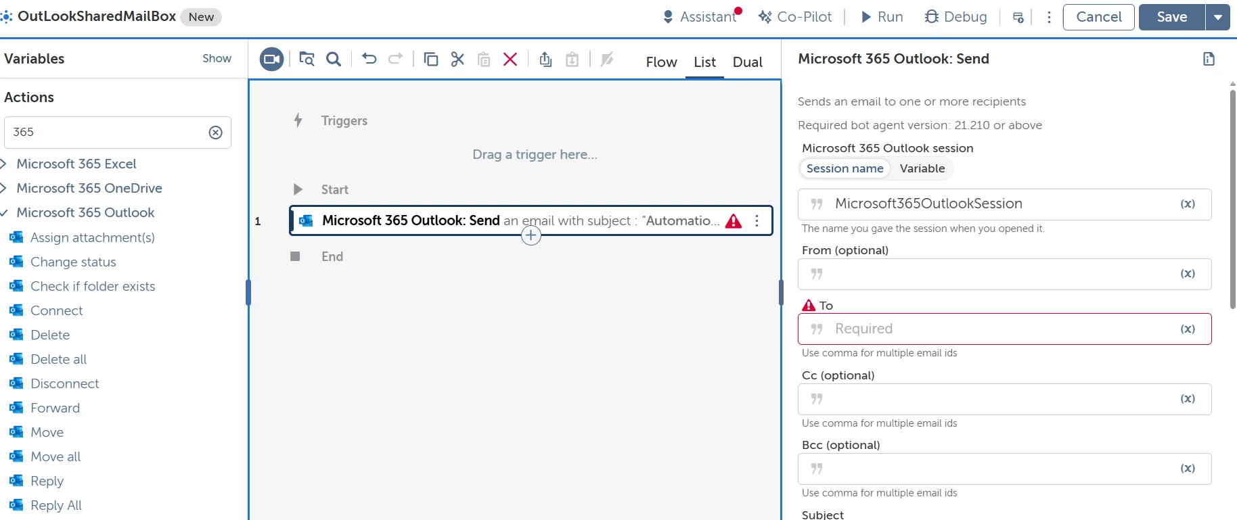Switch to Flow view

point(661,62)
